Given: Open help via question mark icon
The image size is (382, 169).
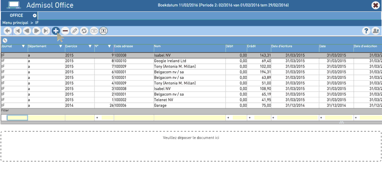Looking at the screenshot, I should (x=366, y=31).
